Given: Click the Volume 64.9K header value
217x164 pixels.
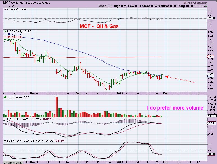Looking at the screenshot, I should point(168,6).
